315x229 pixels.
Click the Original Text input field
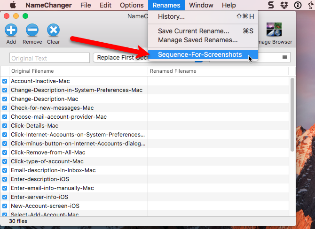pyautogui.click(x=49, y=58)
